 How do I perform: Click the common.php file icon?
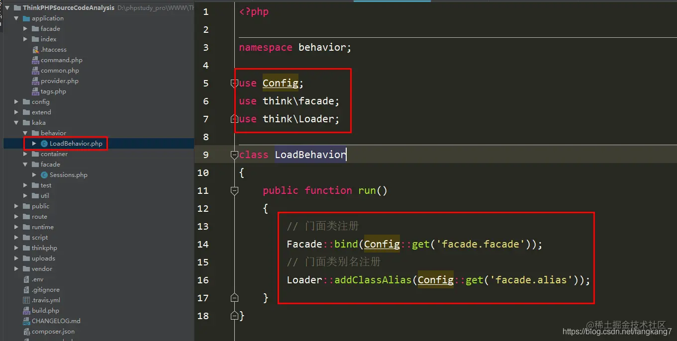[35, 71]
